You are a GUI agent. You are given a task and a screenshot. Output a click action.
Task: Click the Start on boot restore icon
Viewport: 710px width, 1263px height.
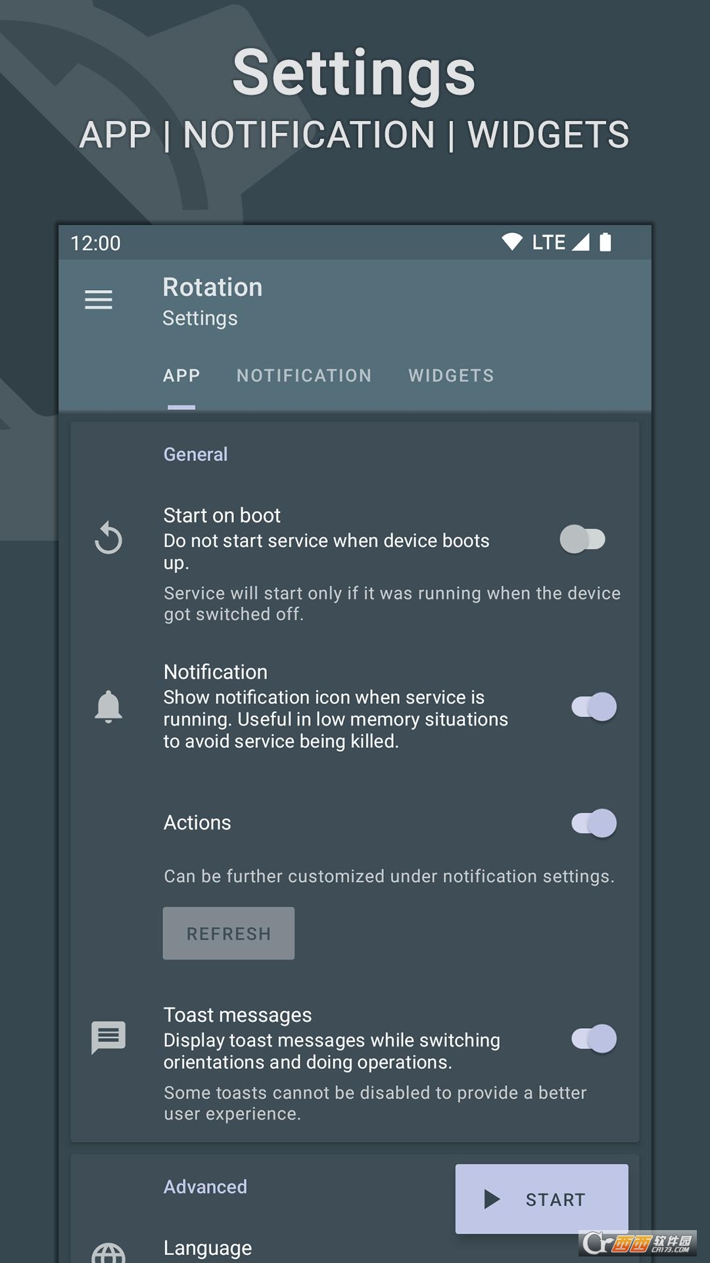pos(108,538)
